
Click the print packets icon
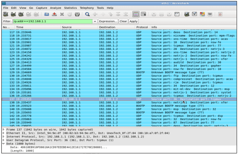pos(77,14)
